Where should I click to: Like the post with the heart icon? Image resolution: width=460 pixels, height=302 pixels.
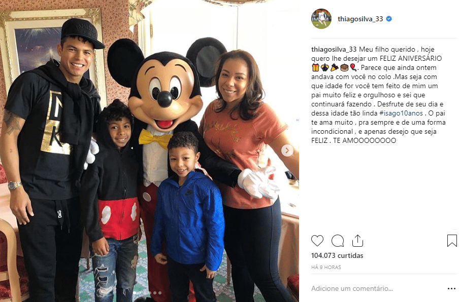pyautogui.click(x=317, y=241)
